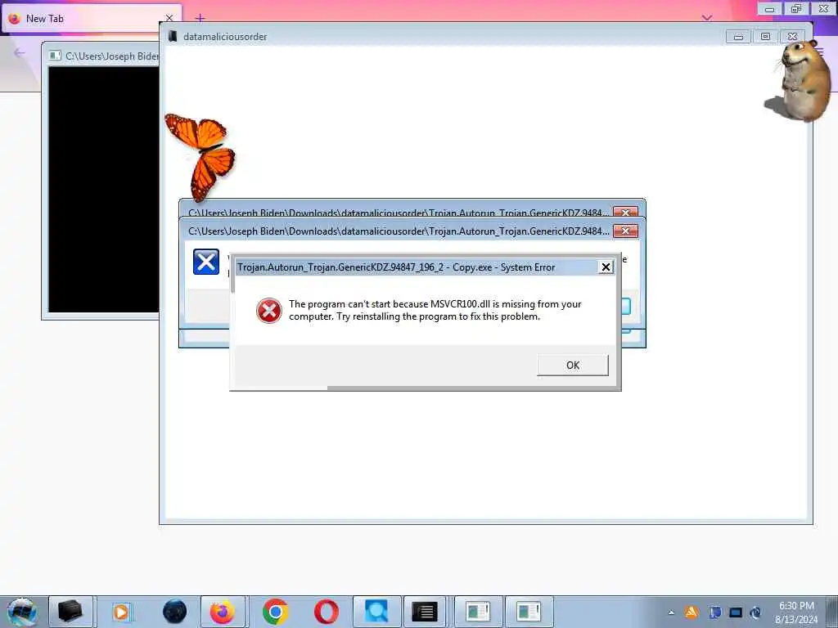
Task: Open a new Firefox tab with plus
Action: point(200,19)
